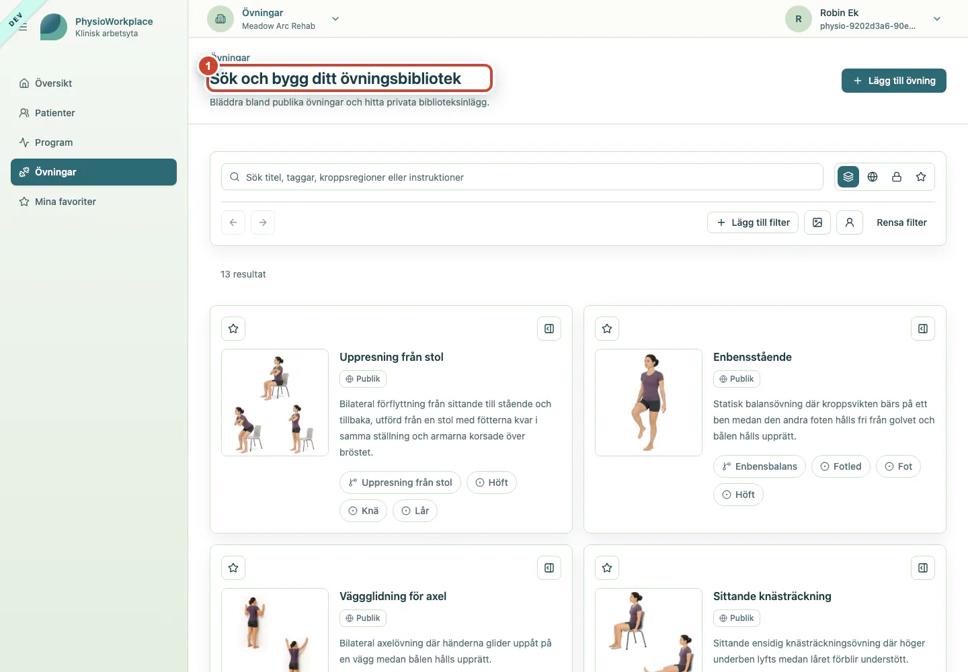Screen dimensions: 968x672
Task: Click the PhysioWorkplace logo
Action: point(54,27)
